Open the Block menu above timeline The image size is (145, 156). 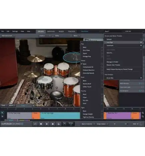11,105
